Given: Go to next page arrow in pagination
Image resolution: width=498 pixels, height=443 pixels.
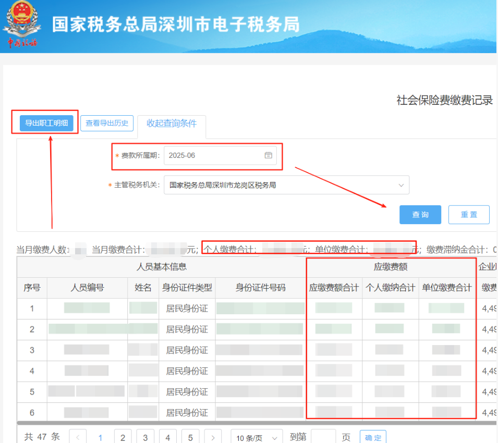Looking at the screenshot, I should pyautogui.click(x=213, y=438).
